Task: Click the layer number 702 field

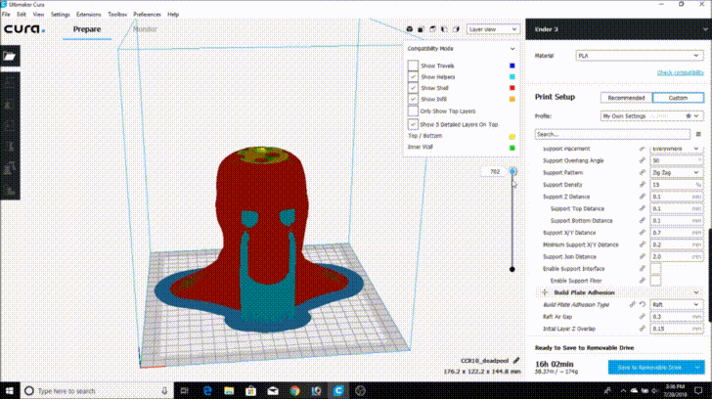Action: [494, 171]
